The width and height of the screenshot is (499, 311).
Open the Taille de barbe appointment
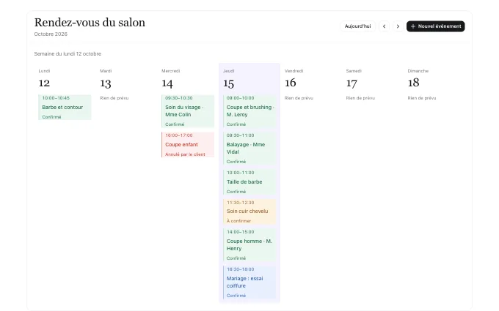point(249,182)
